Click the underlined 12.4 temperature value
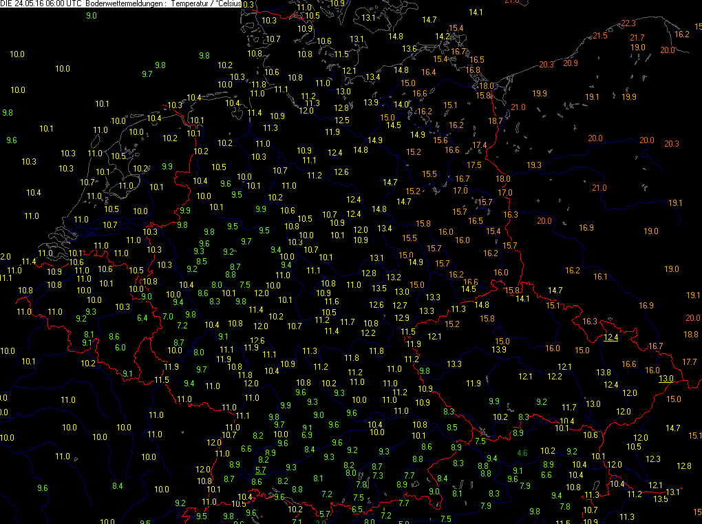The height and width of the screenshot is (524, 702). [611, 337]
